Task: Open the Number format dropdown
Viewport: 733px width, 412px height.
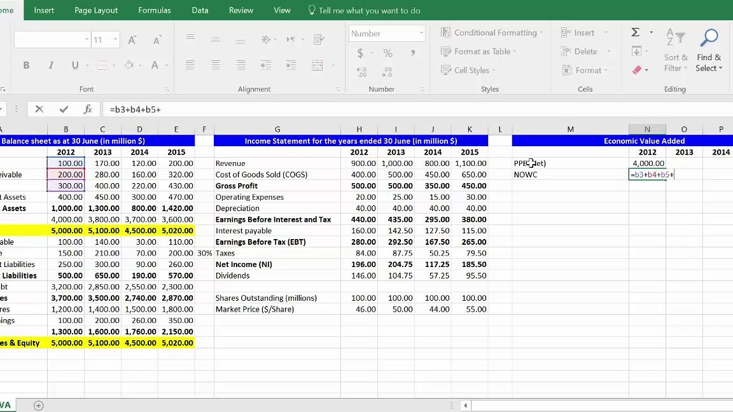Action: tap(421, 33)
